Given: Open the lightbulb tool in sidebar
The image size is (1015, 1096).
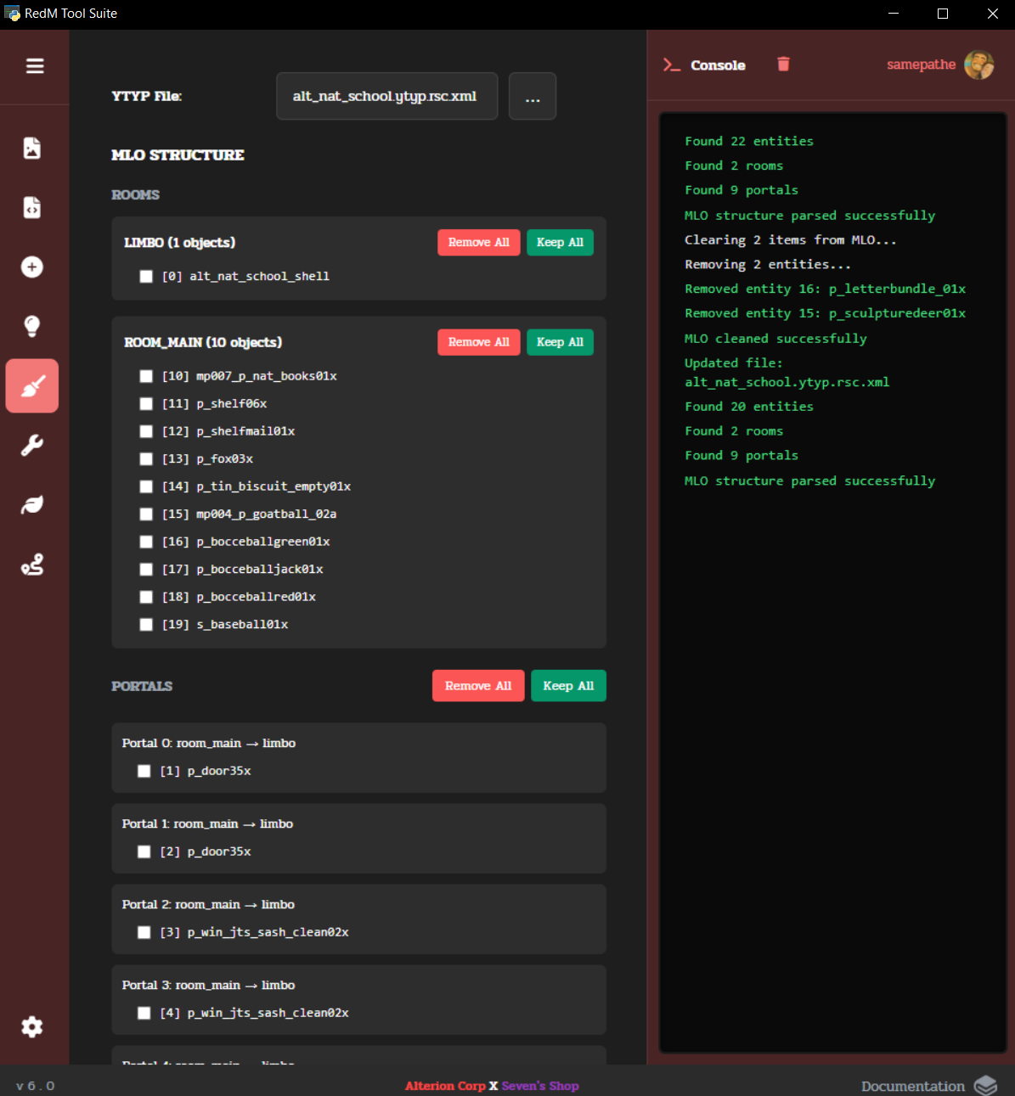Looking at the screenshot, I should tap(32, 326).
